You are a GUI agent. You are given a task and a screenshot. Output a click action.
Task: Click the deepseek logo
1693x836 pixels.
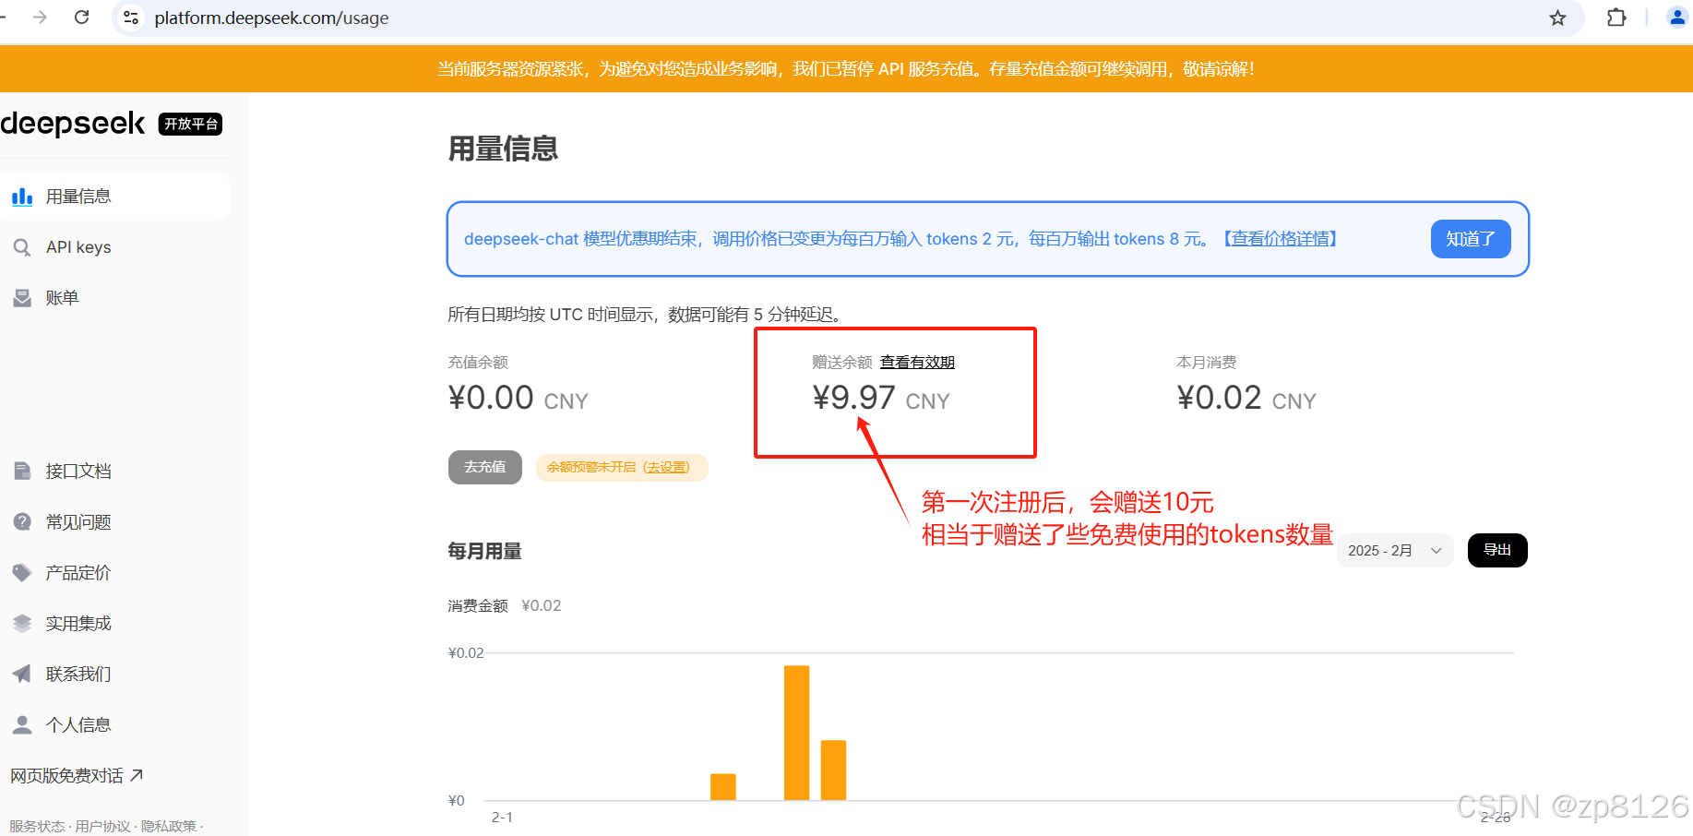[x=73, y=123]
